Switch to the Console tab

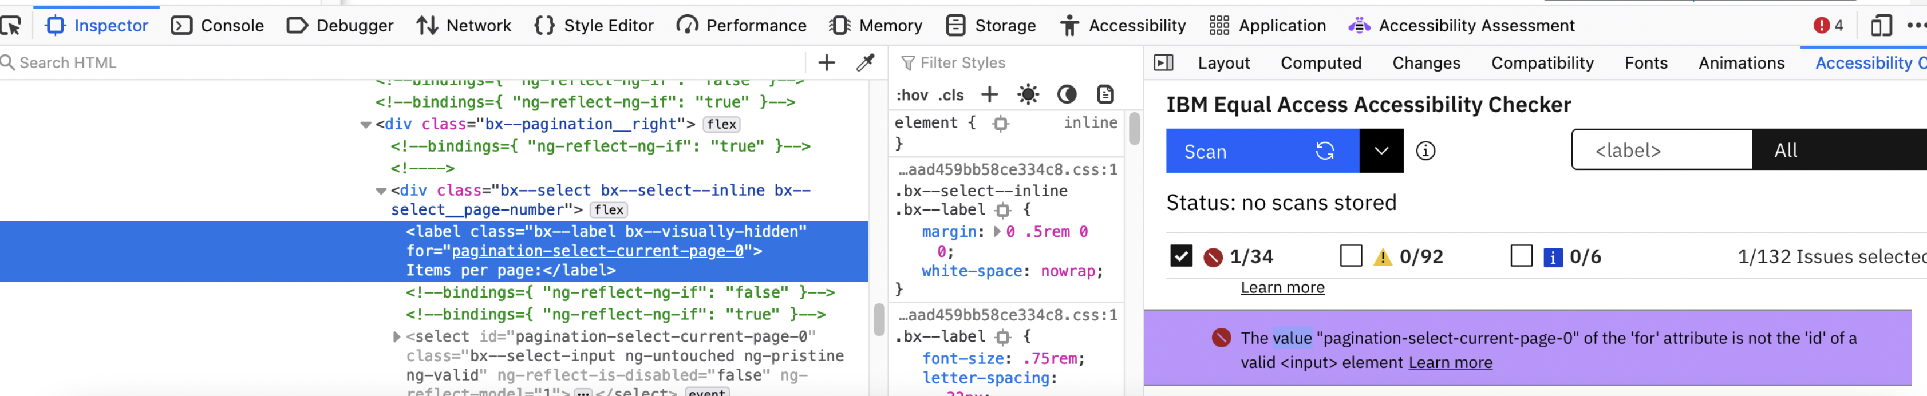pos(217,25)
